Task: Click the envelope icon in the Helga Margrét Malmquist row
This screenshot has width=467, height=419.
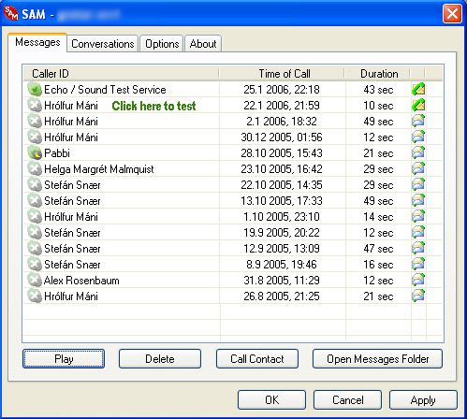Action: 418,168
